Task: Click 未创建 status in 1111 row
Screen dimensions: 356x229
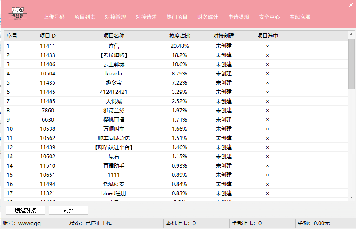Action: pos(224,175)
